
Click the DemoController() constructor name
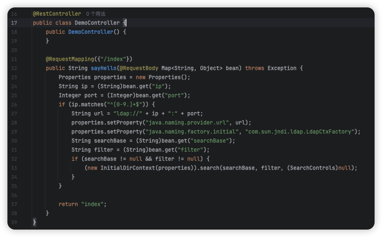(91, 32)
